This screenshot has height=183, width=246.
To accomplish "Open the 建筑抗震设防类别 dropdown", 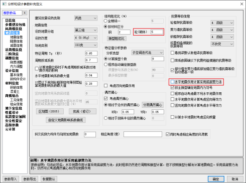I will 86,18.
